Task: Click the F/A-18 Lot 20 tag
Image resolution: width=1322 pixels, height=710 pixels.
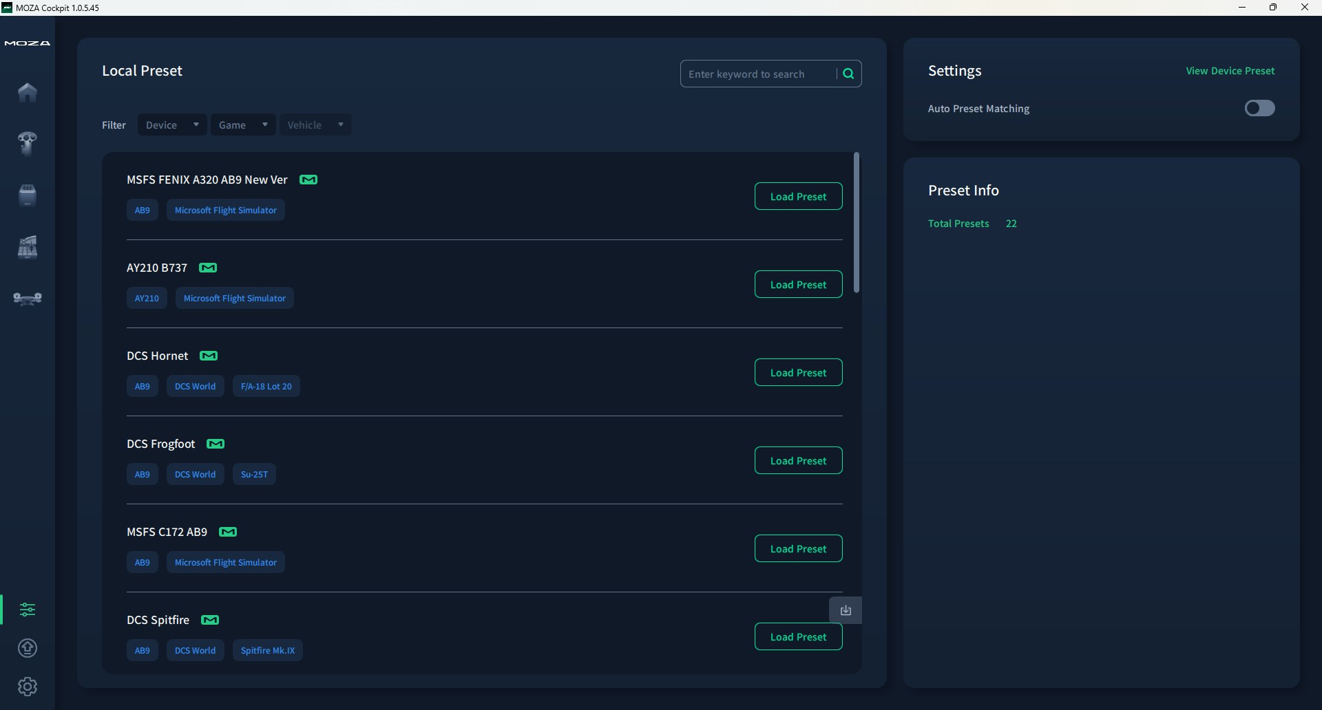Action: (x=266, y=386)
